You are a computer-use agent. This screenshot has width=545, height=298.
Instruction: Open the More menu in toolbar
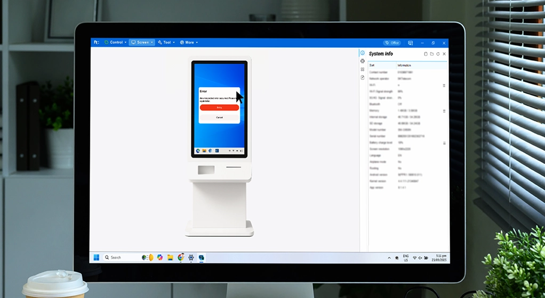pos(189,43)
